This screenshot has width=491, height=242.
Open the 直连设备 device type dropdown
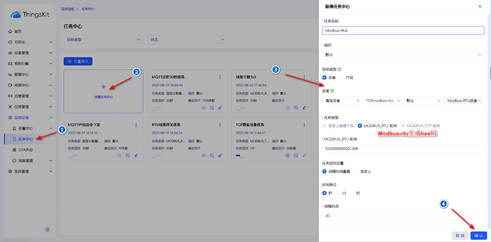[x=342, y=101]
